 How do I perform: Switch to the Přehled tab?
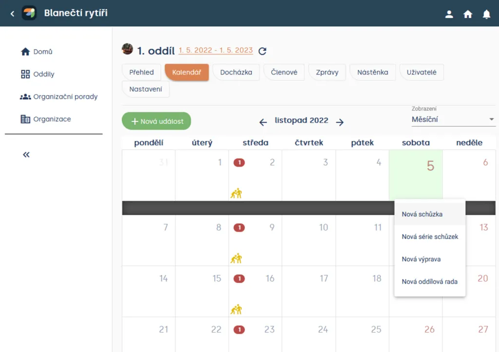pos(141,72)
